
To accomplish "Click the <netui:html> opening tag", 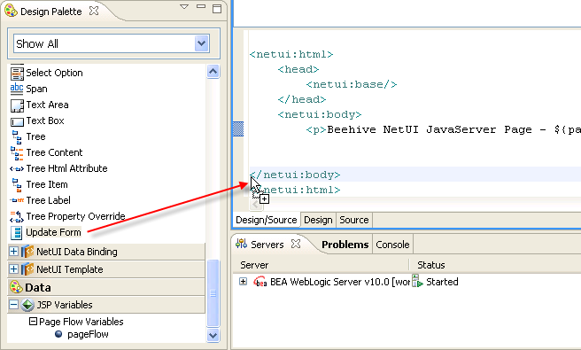I will click(291, 55).
